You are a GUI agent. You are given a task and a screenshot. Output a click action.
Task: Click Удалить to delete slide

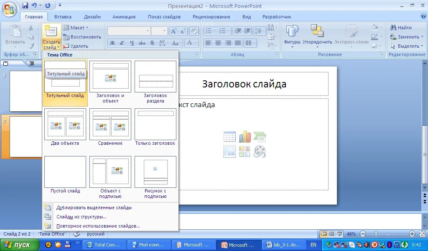click(76, 46)
